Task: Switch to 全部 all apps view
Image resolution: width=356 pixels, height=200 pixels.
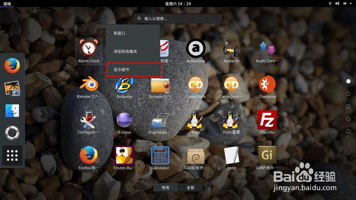Action: coord(190,188)
